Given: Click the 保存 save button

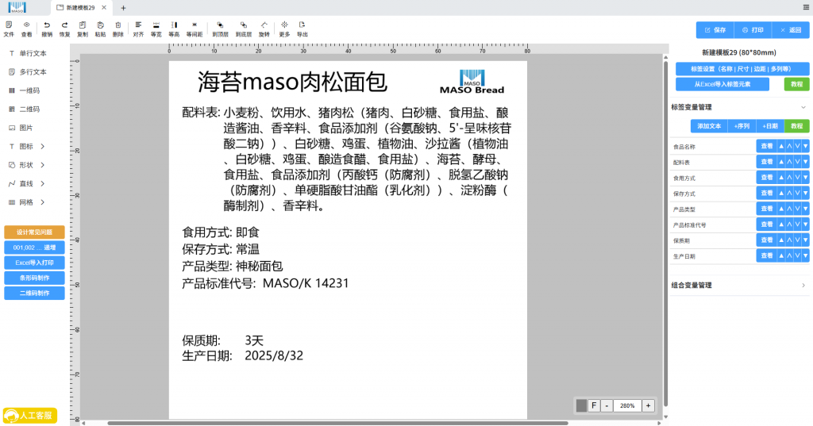Looking at the screenshot, I should pyautogui.click(x=715, y=30).
